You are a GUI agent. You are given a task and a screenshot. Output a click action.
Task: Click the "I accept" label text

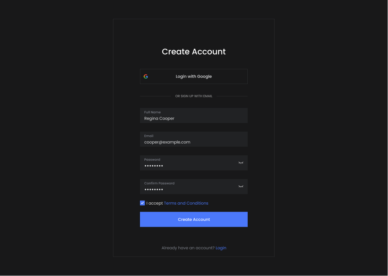pos(155,203)
